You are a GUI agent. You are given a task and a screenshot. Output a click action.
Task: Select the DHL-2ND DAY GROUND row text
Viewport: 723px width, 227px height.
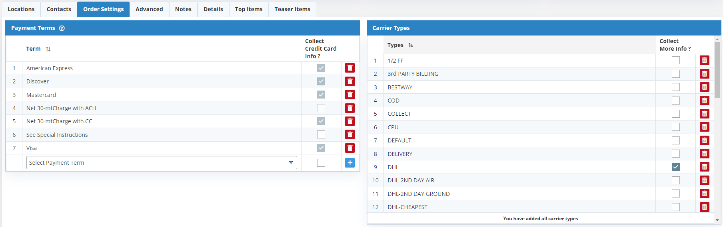[x=419, y=194]
